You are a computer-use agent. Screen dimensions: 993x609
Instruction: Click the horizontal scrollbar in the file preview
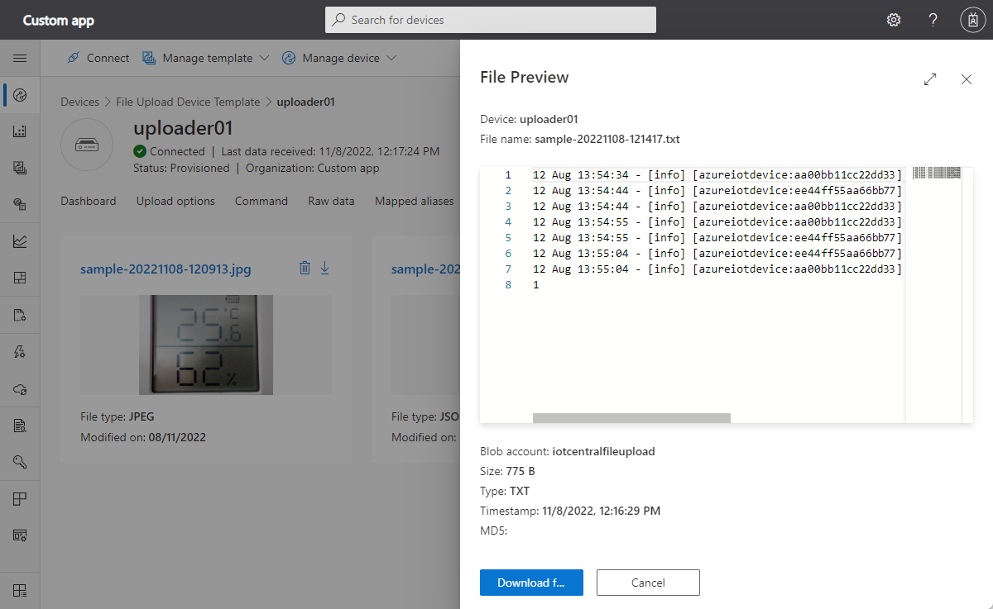tap(631, 416)
